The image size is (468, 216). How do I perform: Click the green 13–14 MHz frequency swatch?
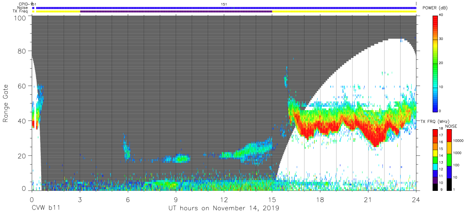click(435, 159)
